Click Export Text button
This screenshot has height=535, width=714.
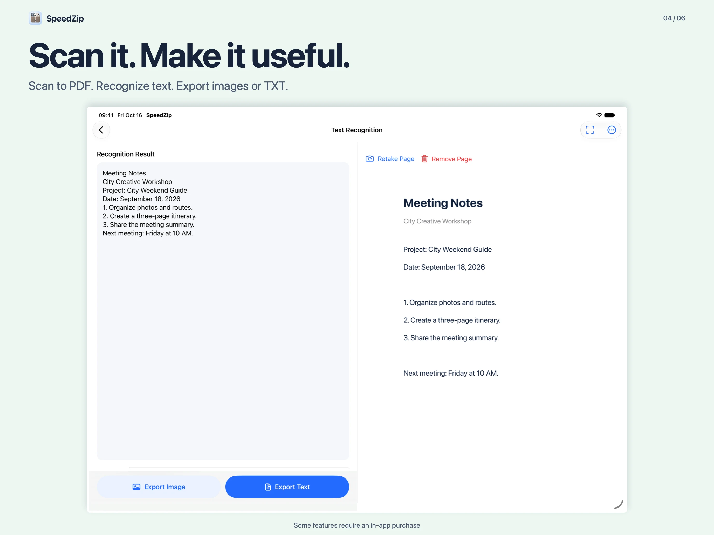287,487
